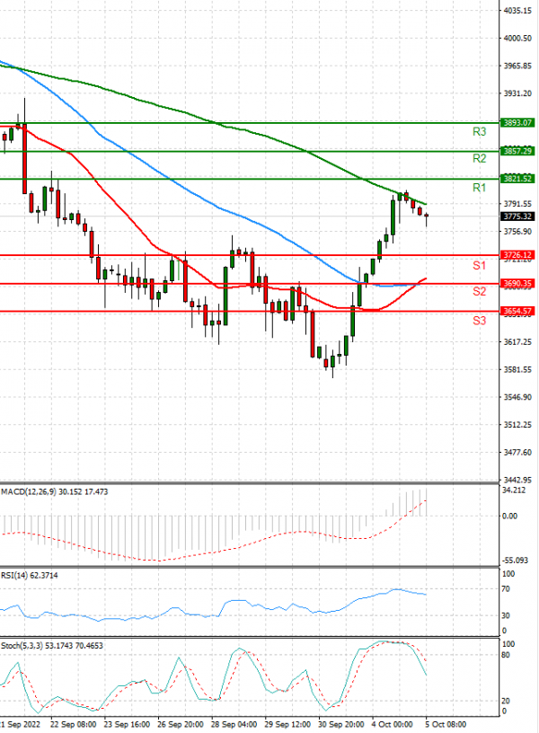Click the MACD zero level 0.00
This screenshot has height=733, width=539.
(x=509, y=517)
